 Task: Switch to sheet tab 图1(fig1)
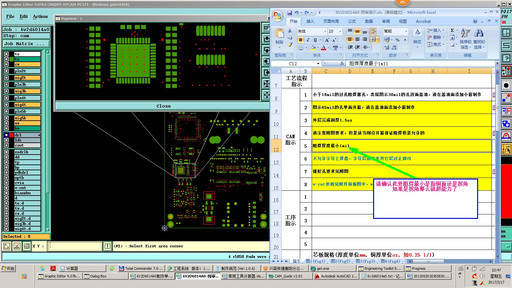(315, 261)
